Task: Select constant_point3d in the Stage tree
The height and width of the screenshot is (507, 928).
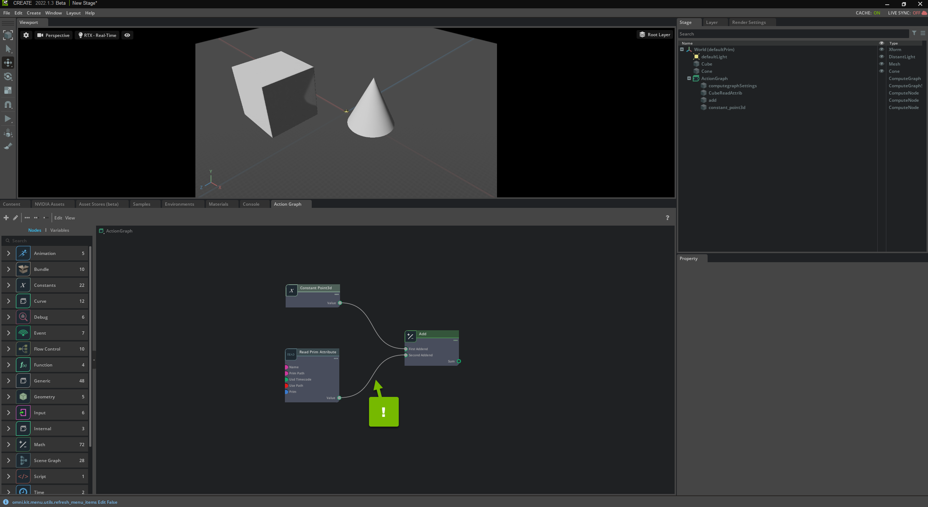Action: pos(727,107)
